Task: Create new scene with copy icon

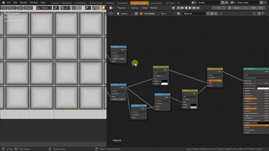Action: pyautogui.click(x=222, y=3)
